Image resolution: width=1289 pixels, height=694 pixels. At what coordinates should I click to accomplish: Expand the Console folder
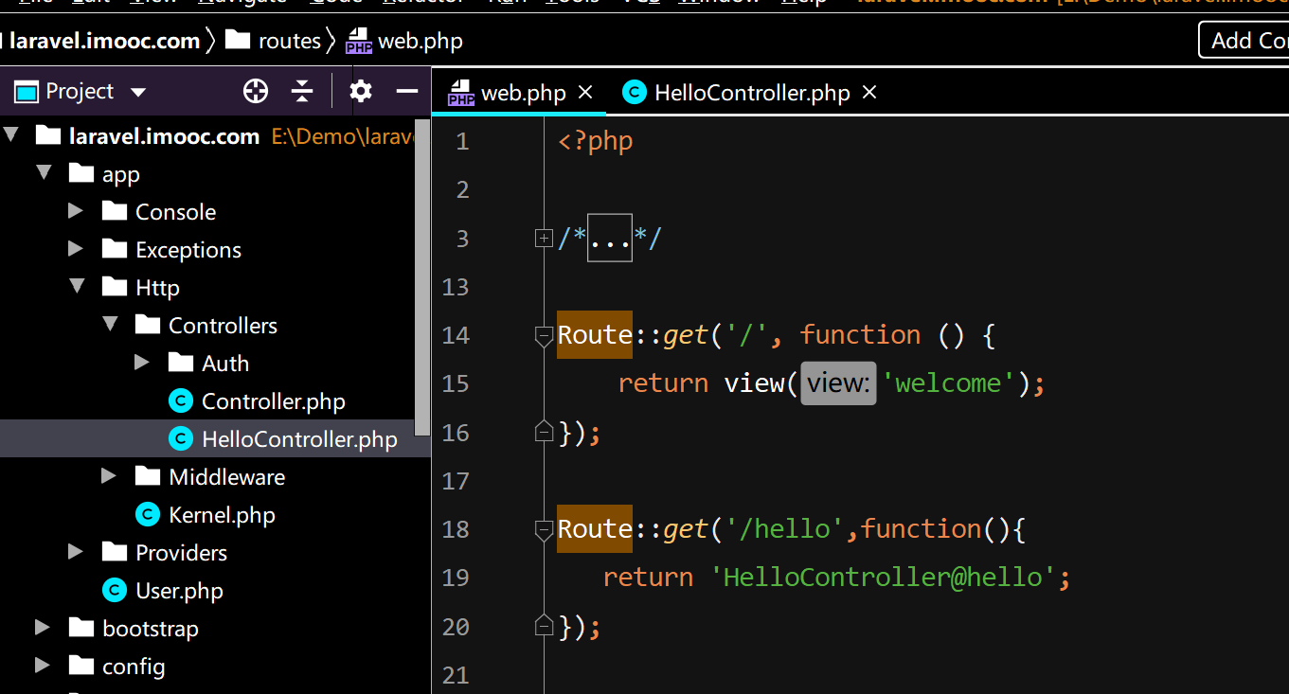76,211
